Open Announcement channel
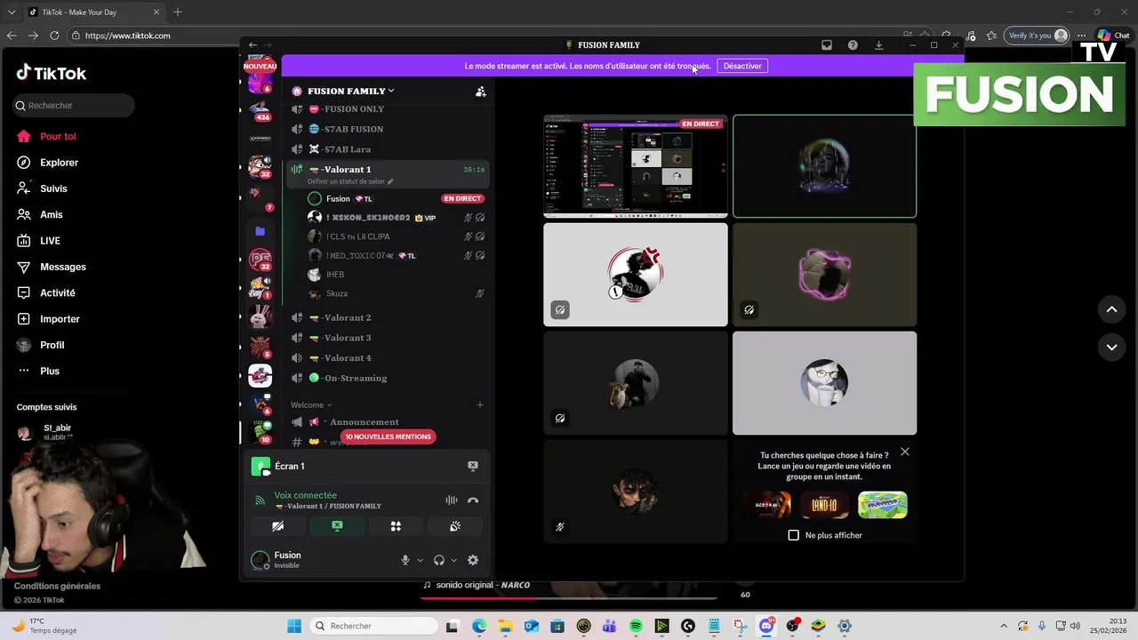The width and height of the screenshot is (1138, 640). coord(387,422)
